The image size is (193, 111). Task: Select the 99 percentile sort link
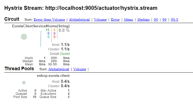[x=164, y=20]
